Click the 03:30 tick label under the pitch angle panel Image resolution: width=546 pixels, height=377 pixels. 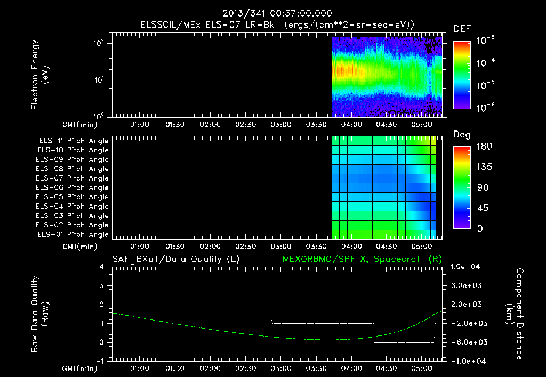316,247
